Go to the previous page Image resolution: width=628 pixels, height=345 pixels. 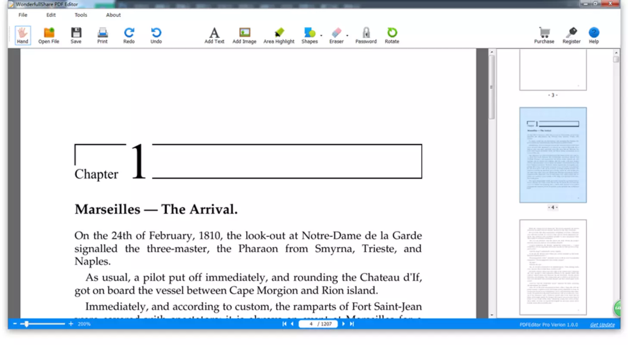click(x=292, y=324)
